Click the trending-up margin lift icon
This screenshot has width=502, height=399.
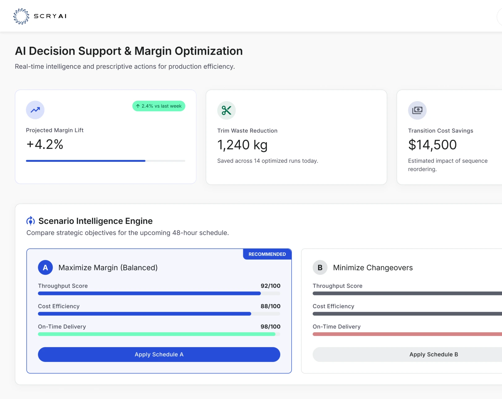(x=35, y=110)
